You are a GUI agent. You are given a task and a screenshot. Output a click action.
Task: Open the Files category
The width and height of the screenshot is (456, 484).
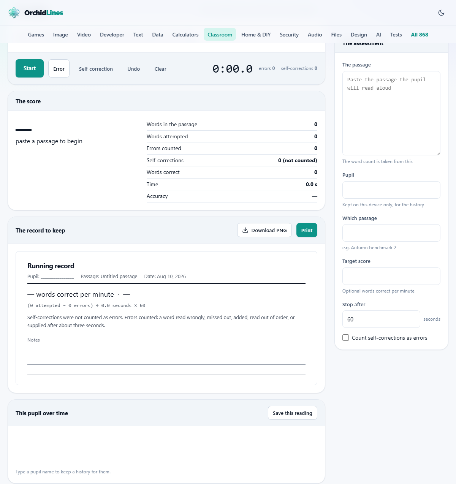coord(336,35)
